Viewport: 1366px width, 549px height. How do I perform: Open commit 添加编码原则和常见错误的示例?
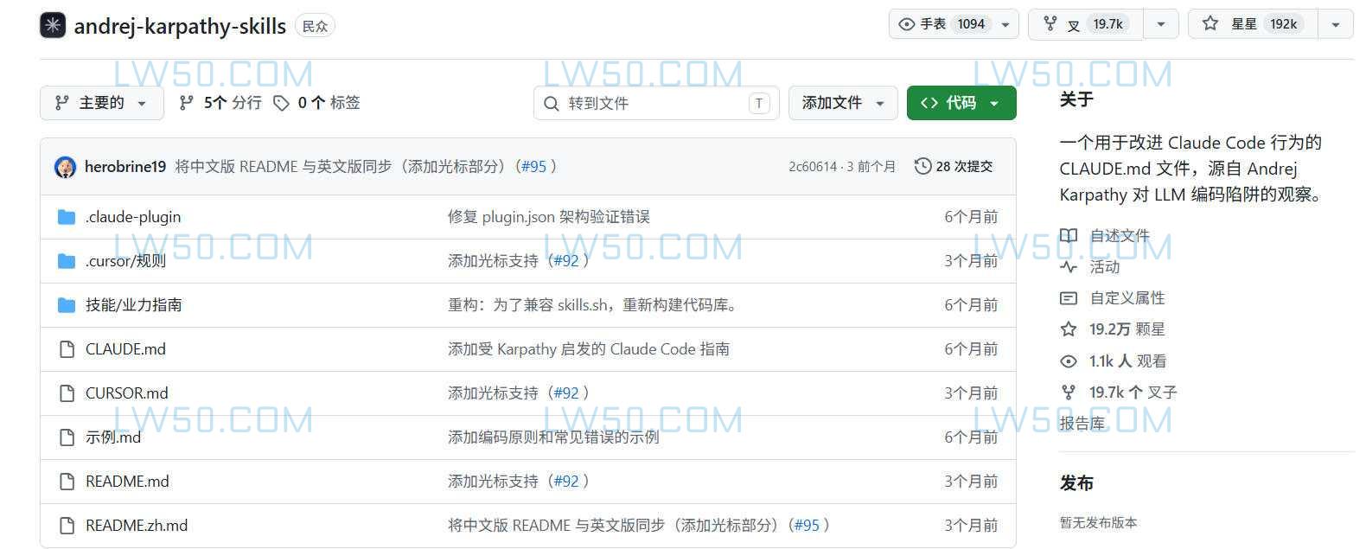[x=553, y=437]
